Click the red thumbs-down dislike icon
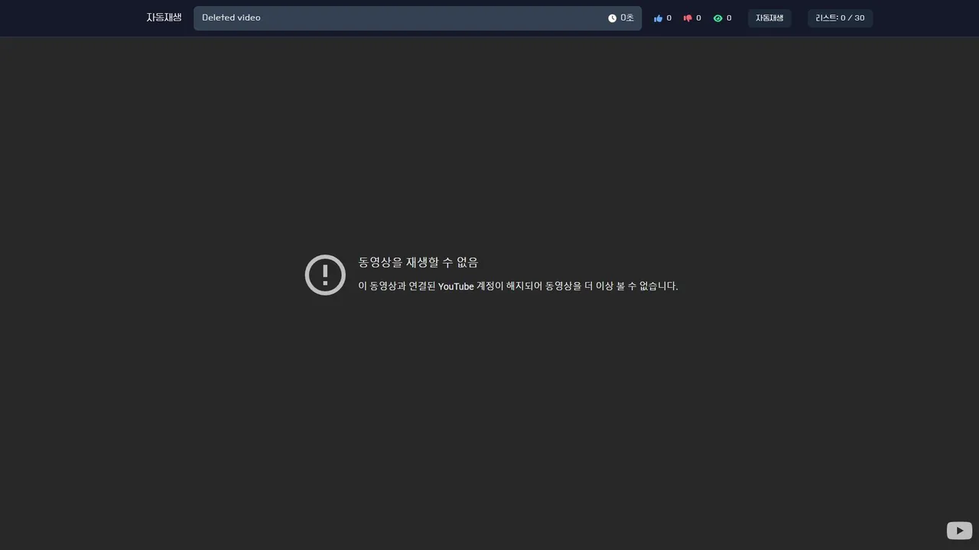 (688, 18)
